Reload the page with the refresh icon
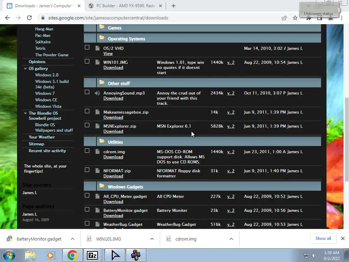 pyautogui.click(x=29, y=18)
